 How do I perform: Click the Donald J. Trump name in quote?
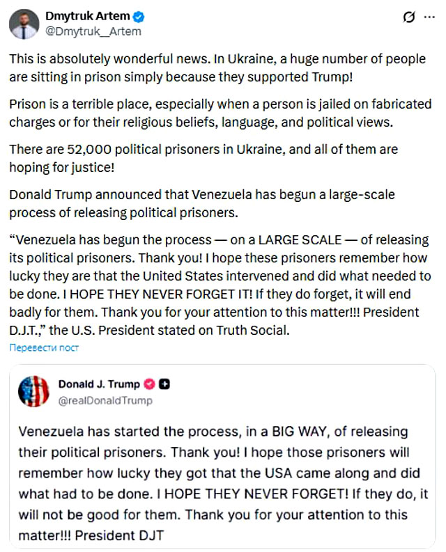click(x=98, y=384)
